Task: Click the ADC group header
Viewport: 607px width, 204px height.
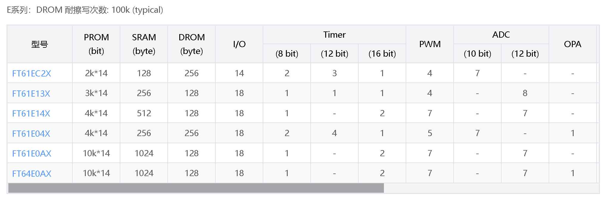Action: [x=501, y=35]
